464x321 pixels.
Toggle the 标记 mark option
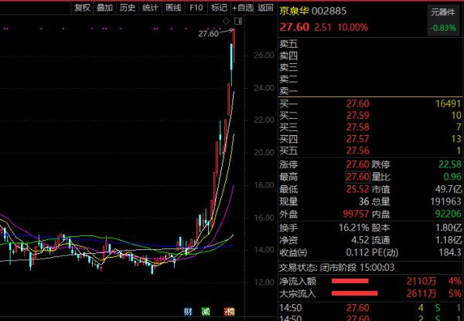[219, 8]
